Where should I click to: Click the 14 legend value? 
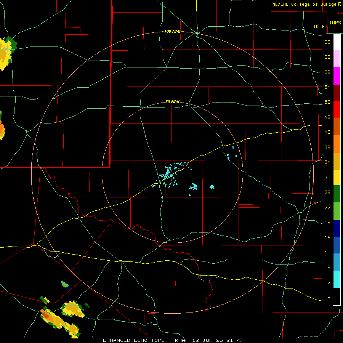coord(327,237)
